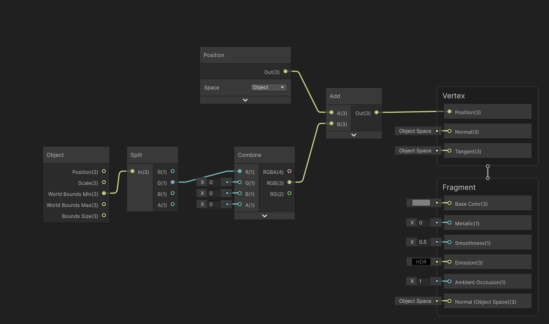Click the In(3) input port on the Split node

[x=132, y=172]
